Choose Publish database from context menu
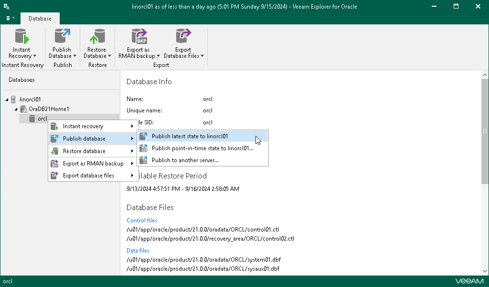489x287 pixels. coord(93,138)
